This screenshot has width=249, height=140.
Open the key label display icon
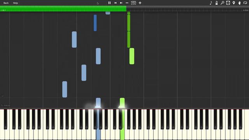[x=228, y=3]
